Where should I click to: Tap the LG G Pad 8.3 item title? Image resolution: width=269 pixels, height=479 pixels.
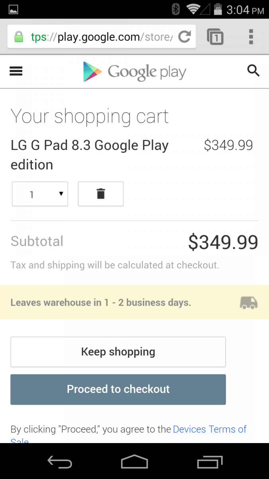click(90, 155)
